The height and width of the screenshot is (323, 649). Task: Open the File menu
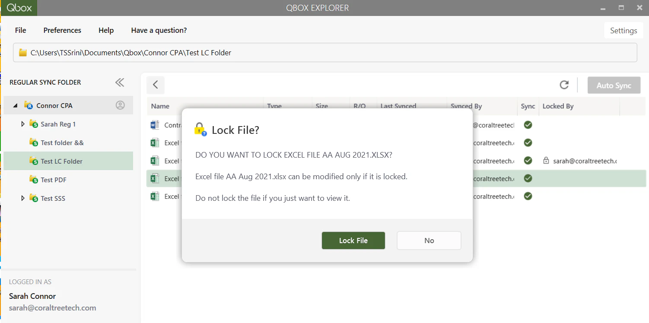coord(20,30)
